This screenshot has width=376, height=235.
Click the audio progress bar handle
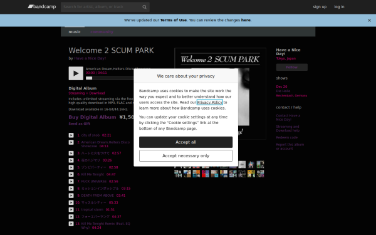click(x=89, y=78)
